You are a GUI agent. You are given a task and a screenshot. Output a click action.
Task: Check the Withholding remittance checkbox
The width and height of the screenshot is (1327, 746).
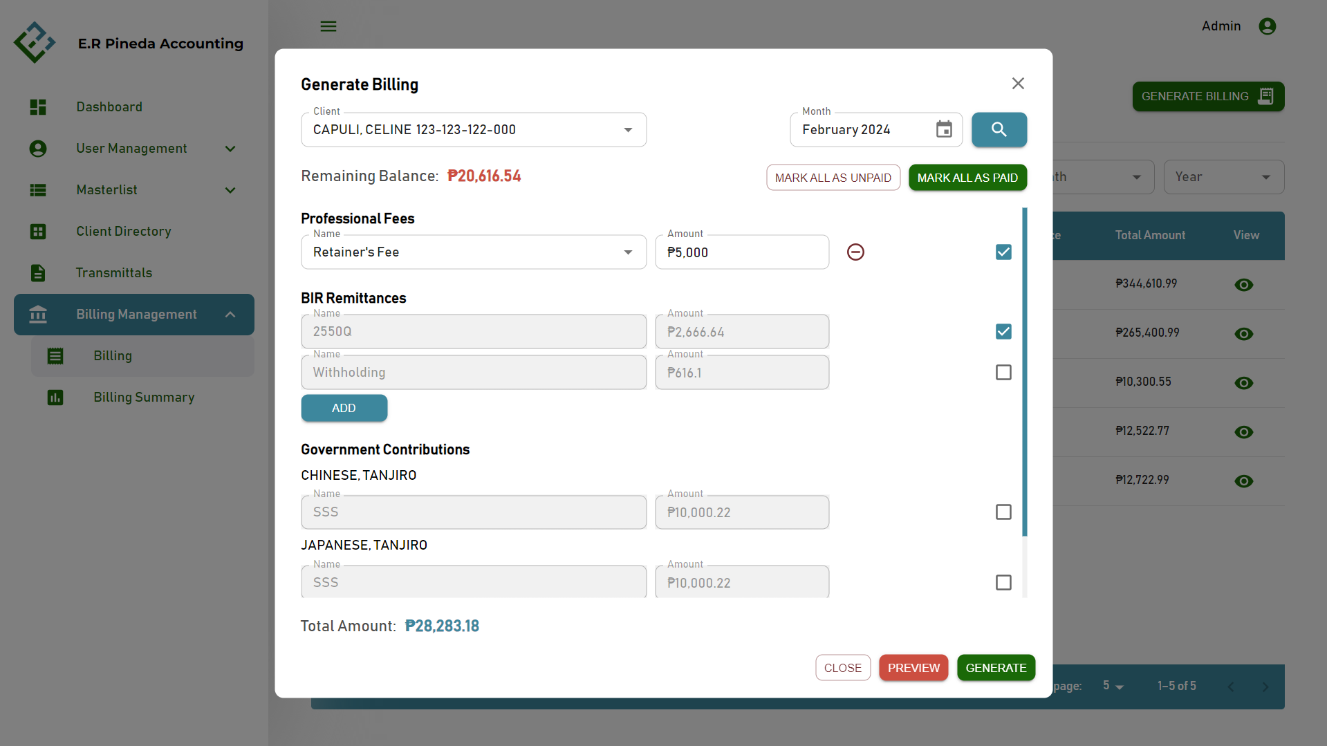[1003, 373]
